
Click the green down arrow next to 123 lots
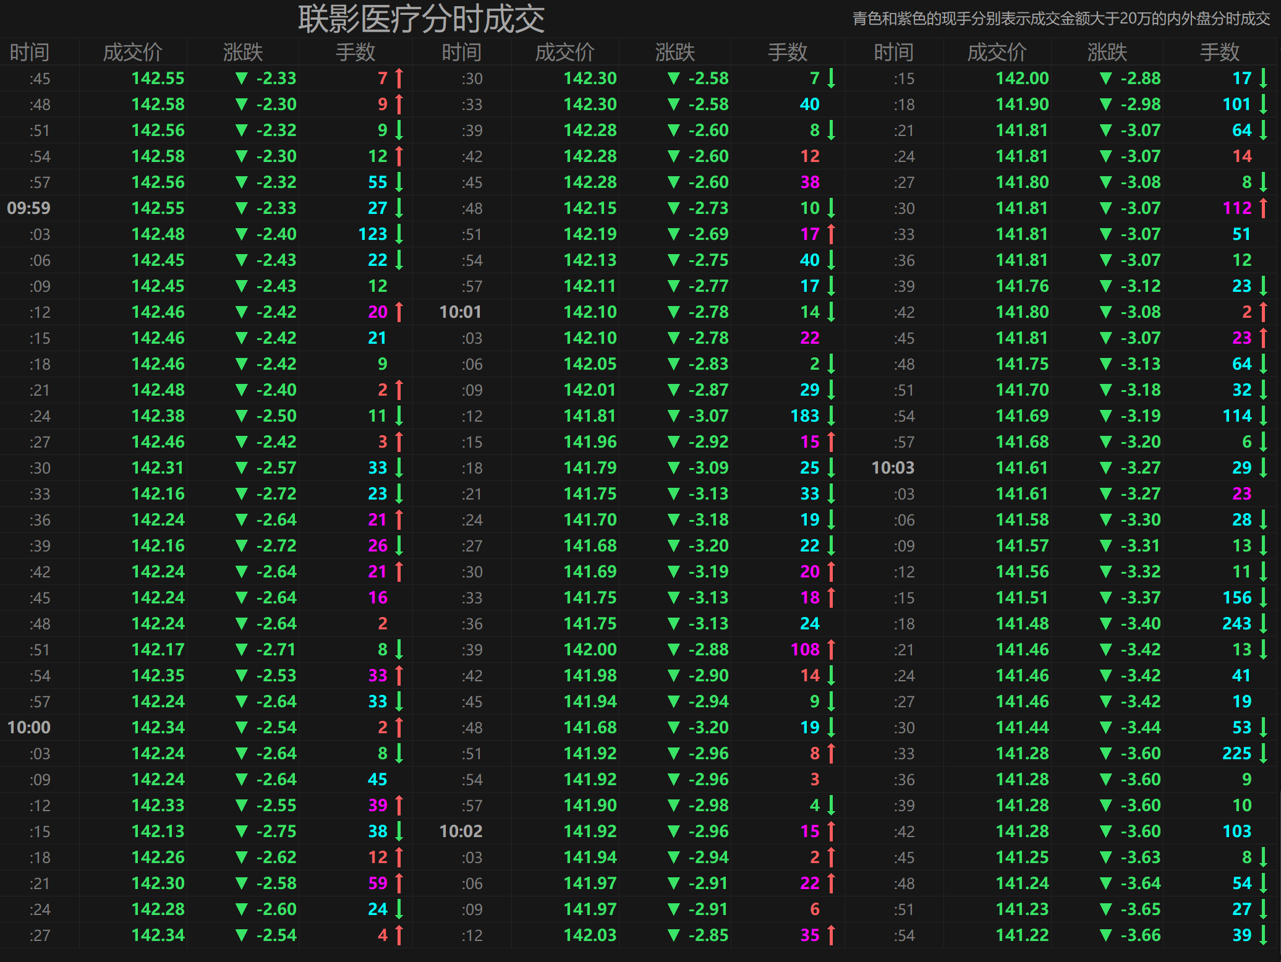(399, 234)
